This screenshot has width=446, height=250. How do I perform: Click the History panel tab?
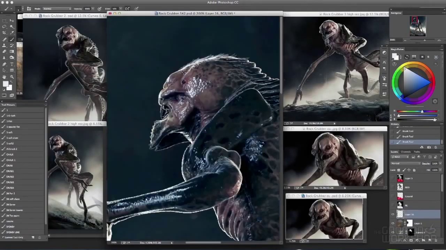[394, 124]
